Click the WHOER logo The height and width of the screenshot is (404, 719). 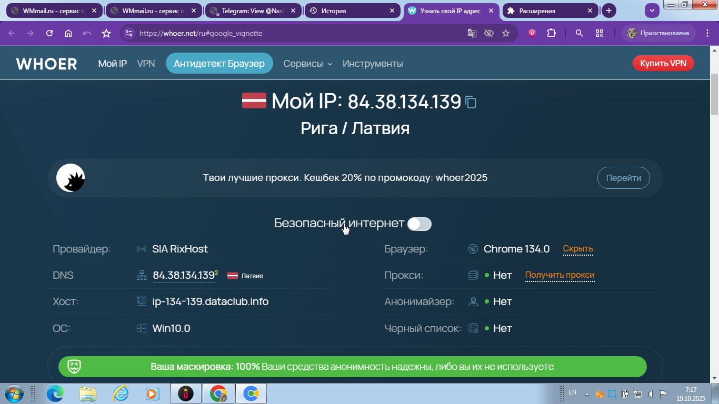pyautogui.click(x=47, y=64)
